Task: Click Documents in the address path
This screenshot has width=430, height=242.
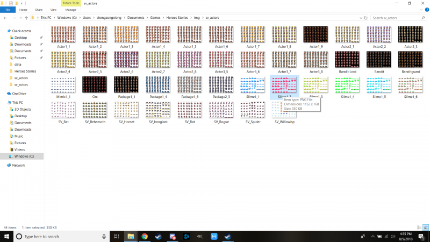Action: (x=135, y=18)
